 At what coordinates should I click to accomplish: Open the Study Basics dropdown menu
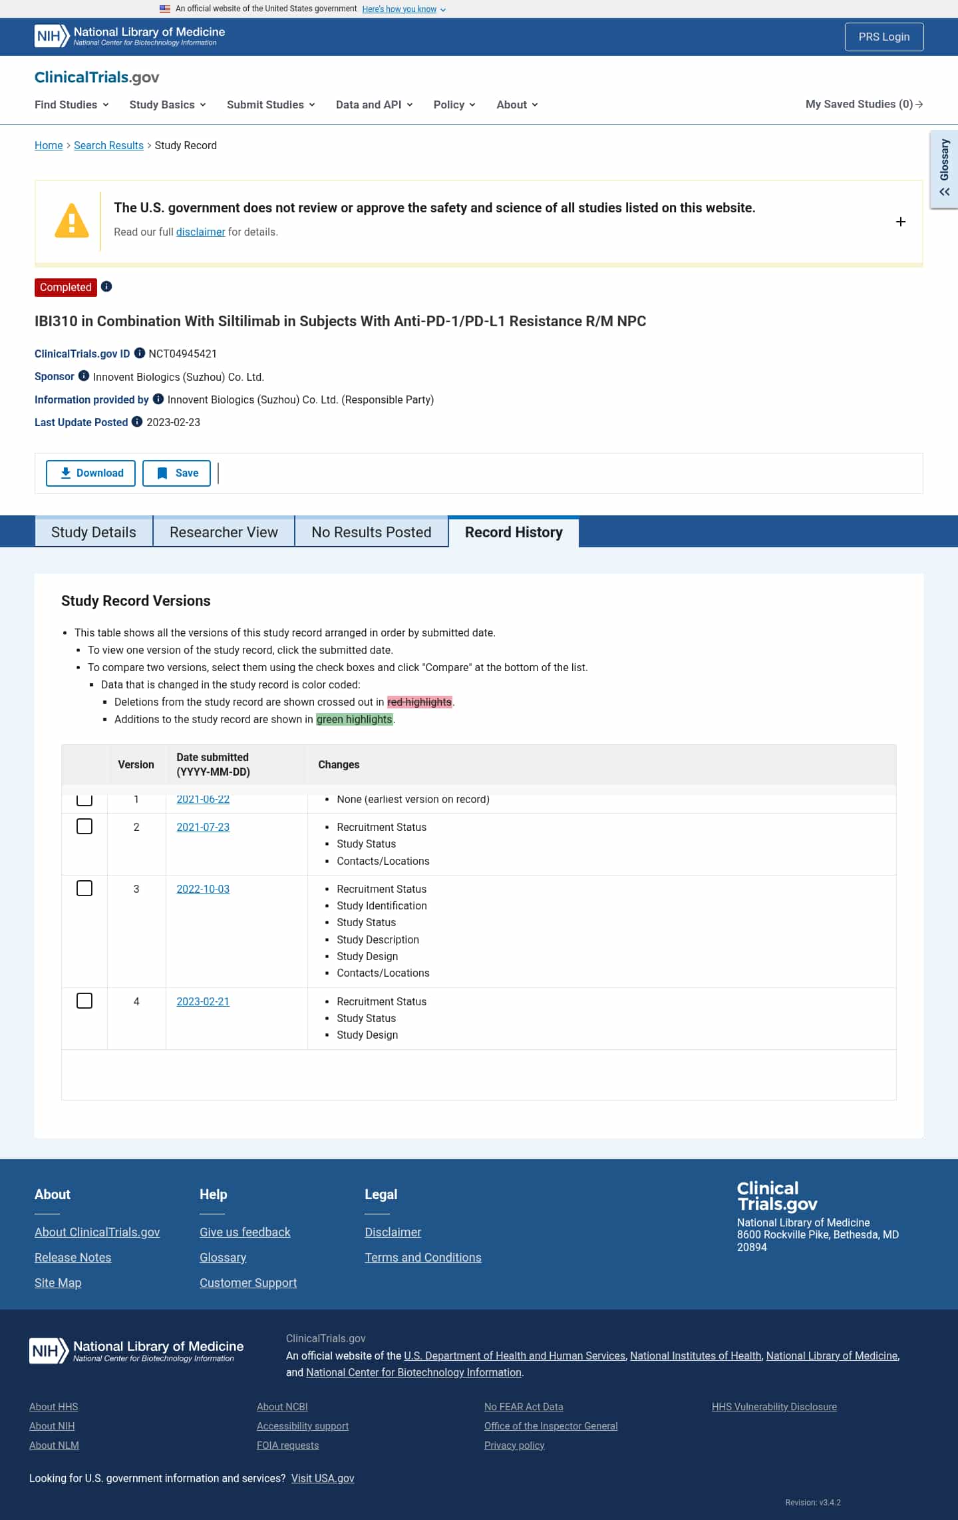pos(168,105)
